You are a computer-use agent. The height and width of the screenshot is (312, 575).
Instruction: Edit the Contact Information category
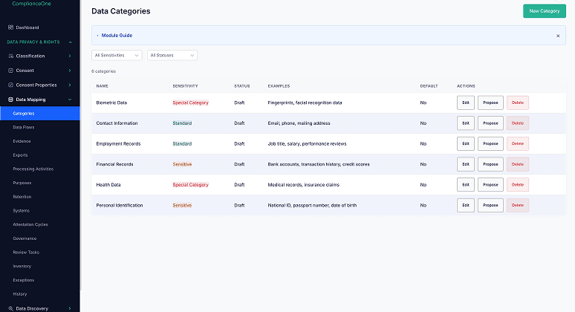[466, 123]
